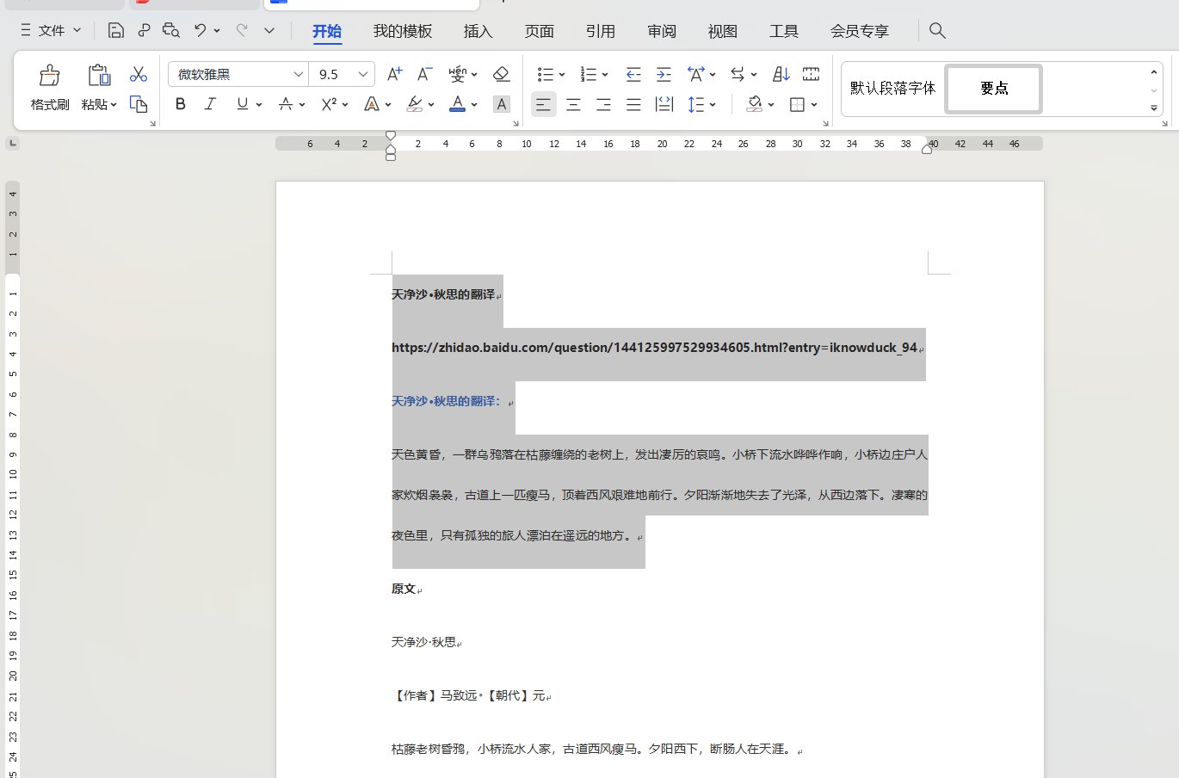Click the Cut scissors icon

139,74
